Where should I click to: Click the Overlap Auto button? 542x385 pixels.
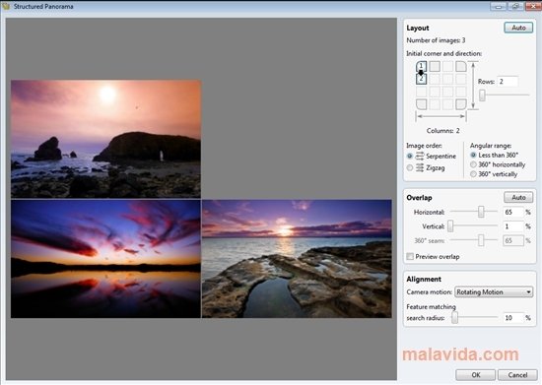click(x=518, y=198)
